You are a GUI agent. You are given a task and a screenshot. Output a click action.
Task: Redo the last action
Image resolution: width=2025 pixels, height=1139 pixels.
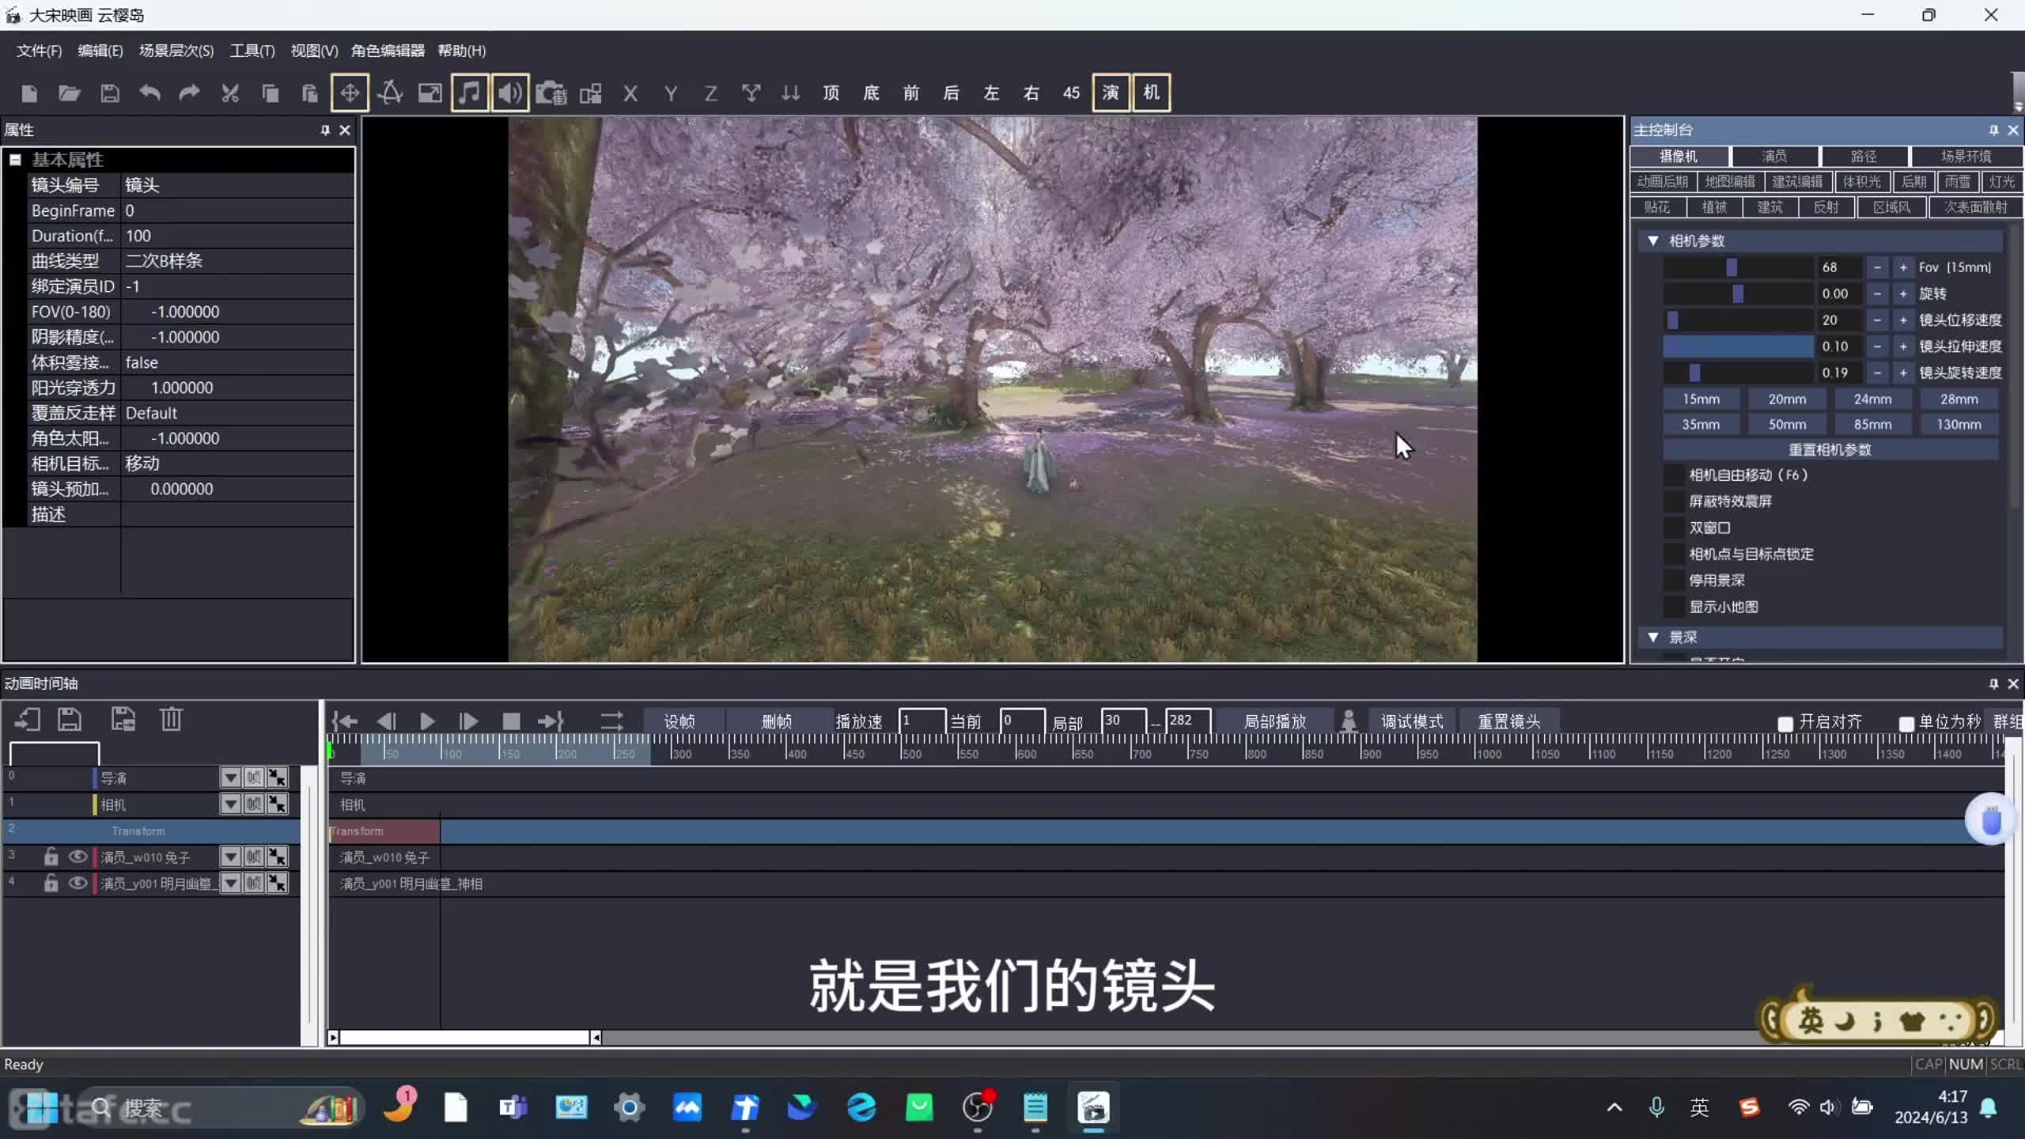(189, 93)
